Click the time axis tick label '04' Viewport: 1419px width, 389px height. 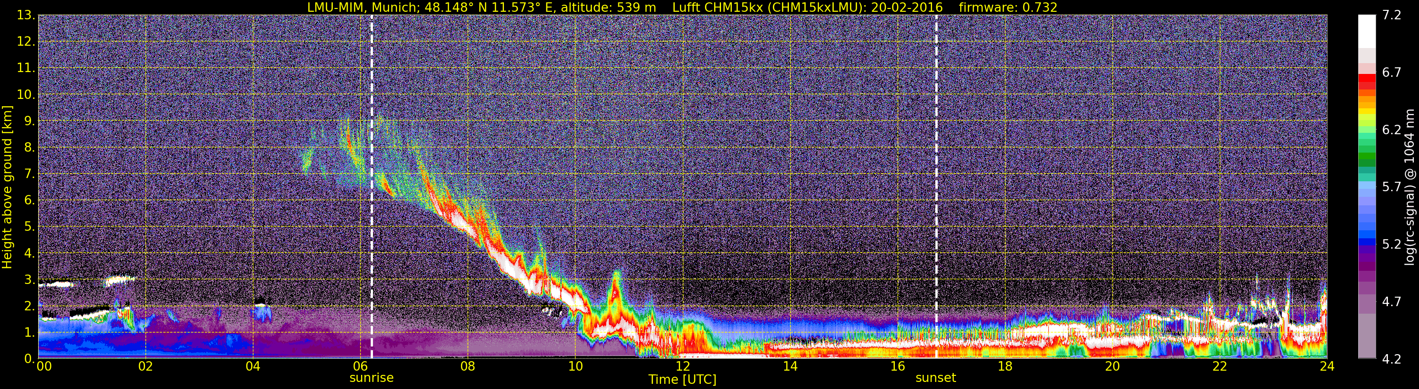[x=253, y=366]
